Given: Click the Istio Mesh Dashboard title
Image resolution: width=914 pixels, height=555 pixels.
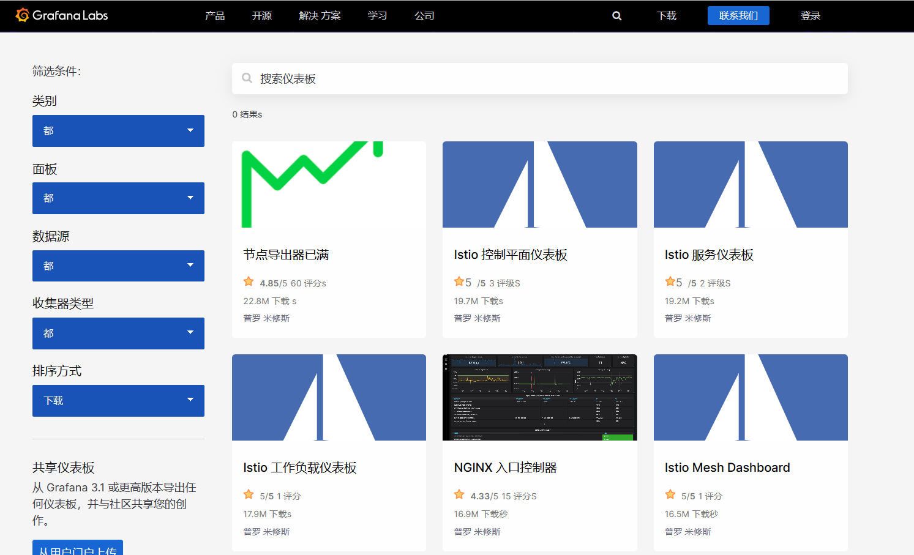Looking at the screenshot, I should click(x=727, y=467).
